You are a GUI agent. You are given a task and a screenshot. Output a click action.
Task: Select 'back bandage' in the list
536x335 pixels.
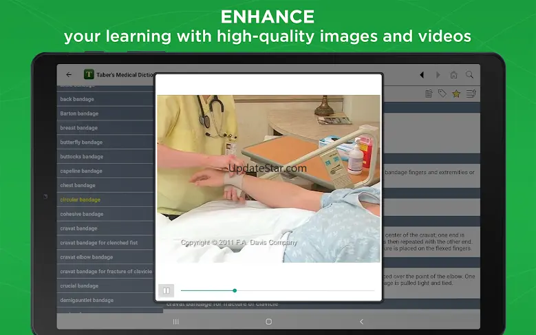(105, 99)
